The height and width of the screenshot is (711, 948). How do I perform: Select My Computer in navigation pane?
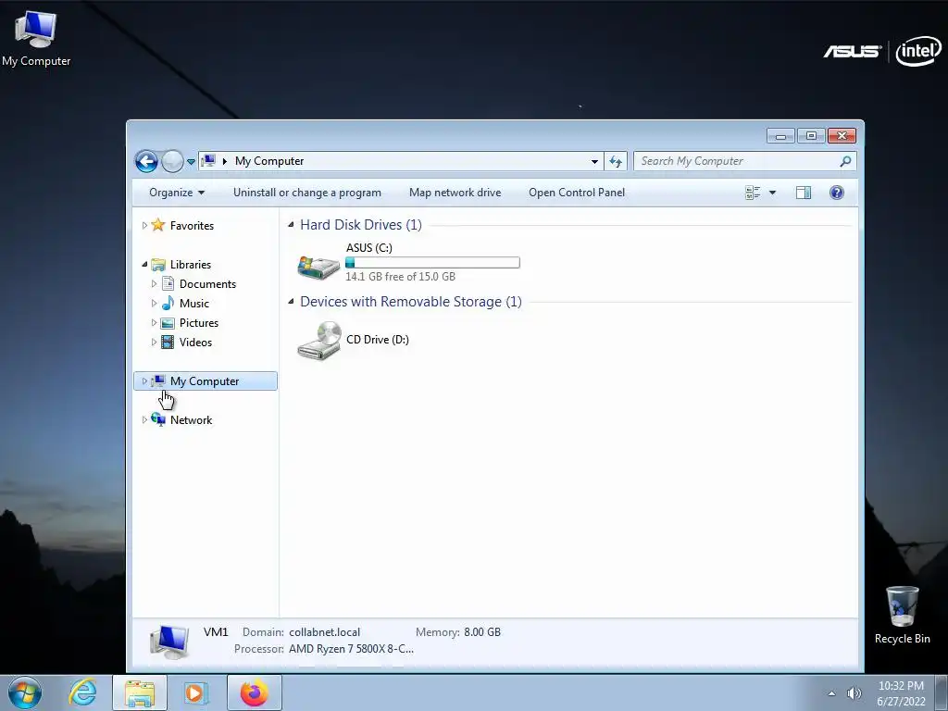tap(205, 380)
